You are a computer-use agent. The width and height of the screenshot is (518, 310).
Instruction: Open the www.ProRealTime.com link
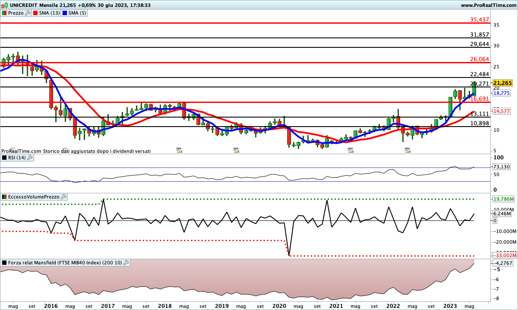point(489,5)
